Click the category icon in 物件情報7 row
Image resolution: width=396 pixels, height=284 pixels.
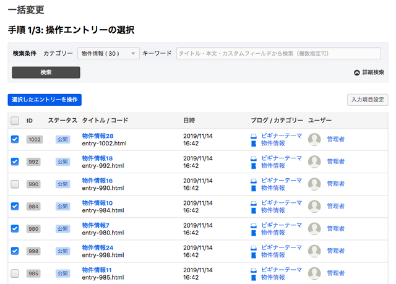(254, 233)
